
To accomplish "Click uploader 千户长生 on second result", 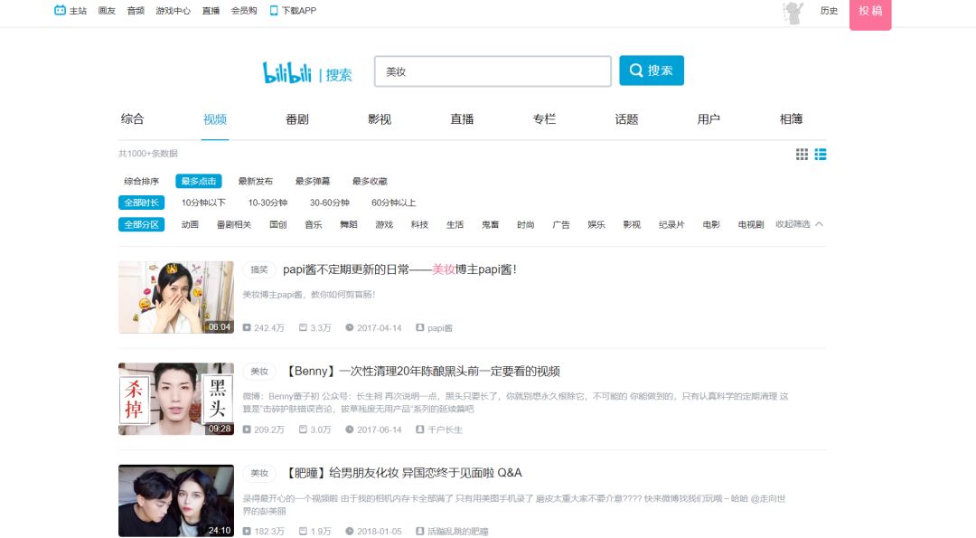I will coord(445,429).
